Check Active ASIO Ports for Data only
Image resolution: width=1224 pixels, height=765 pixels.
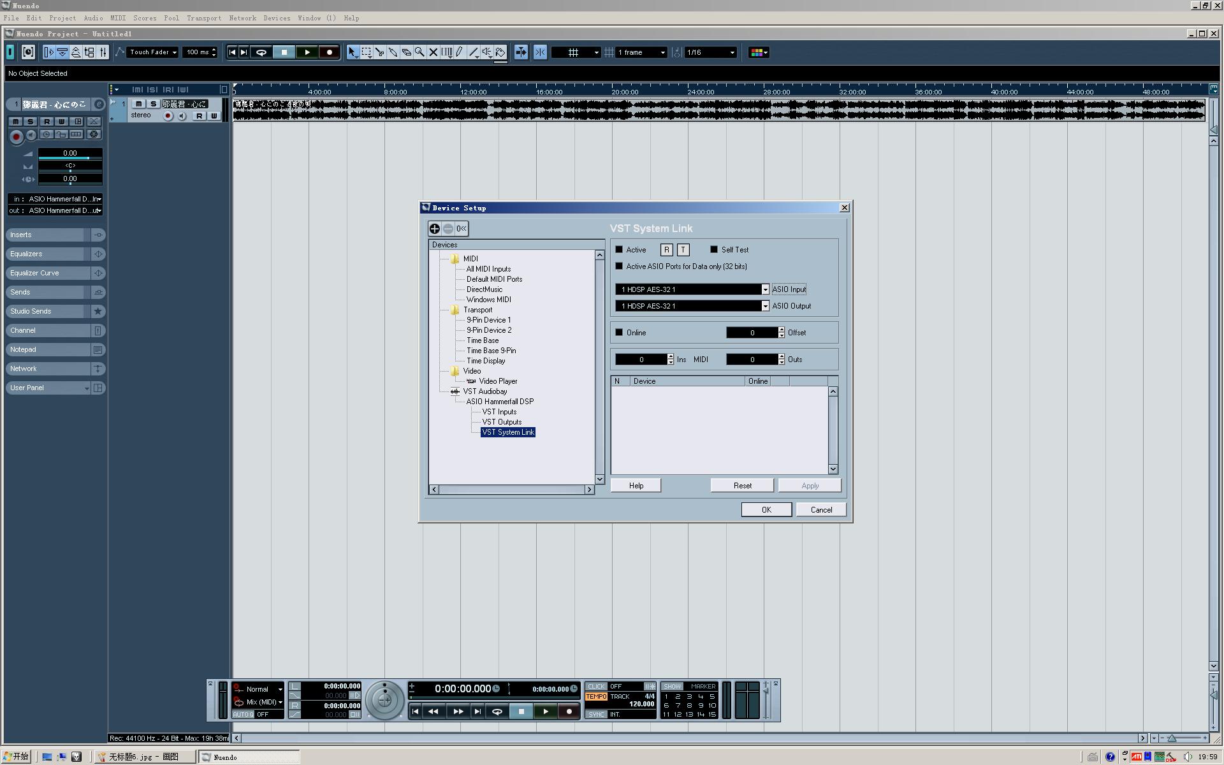619,266
